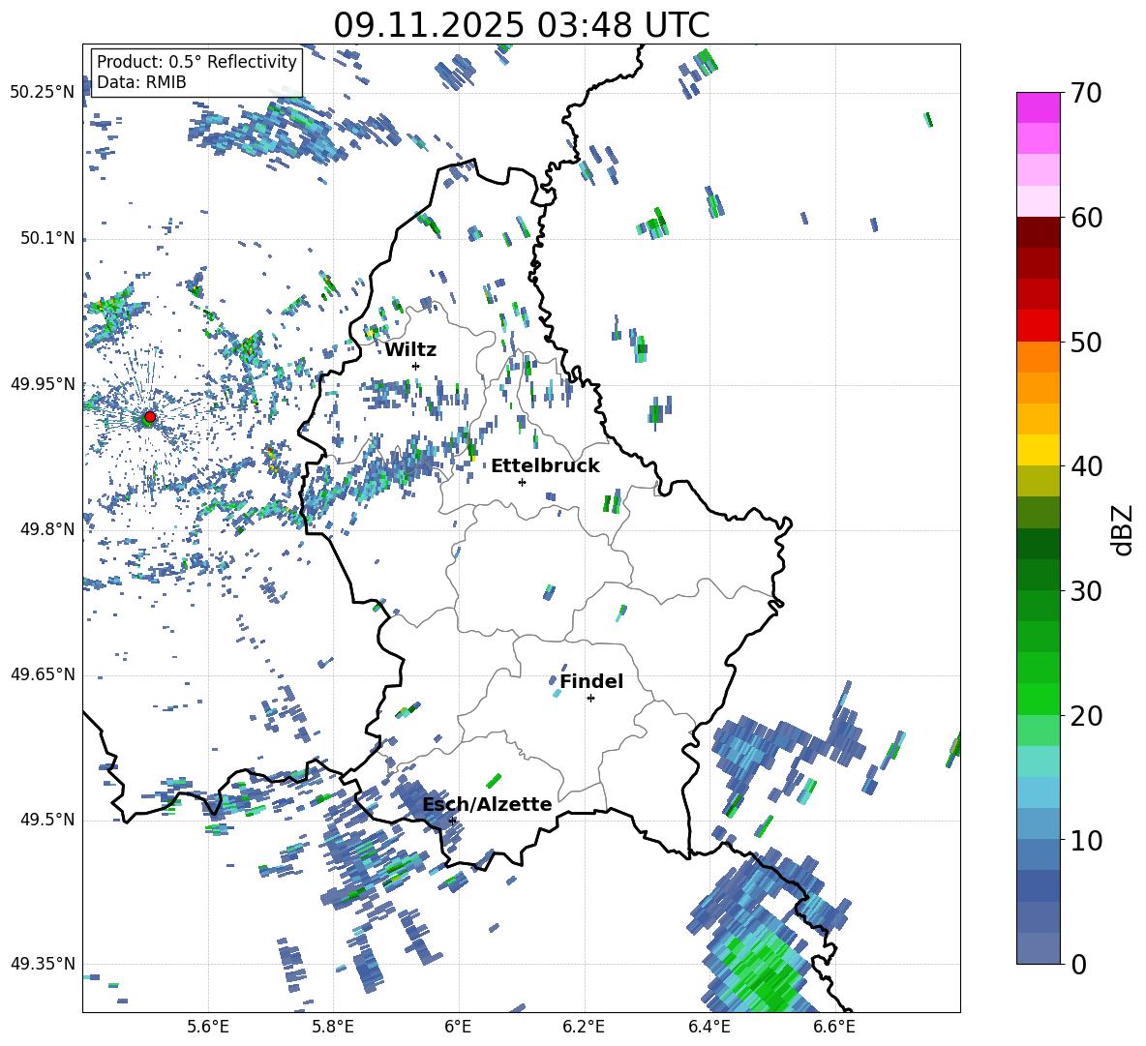
Task: Click the 6°E longitude label
Action: pos(458,1027)
